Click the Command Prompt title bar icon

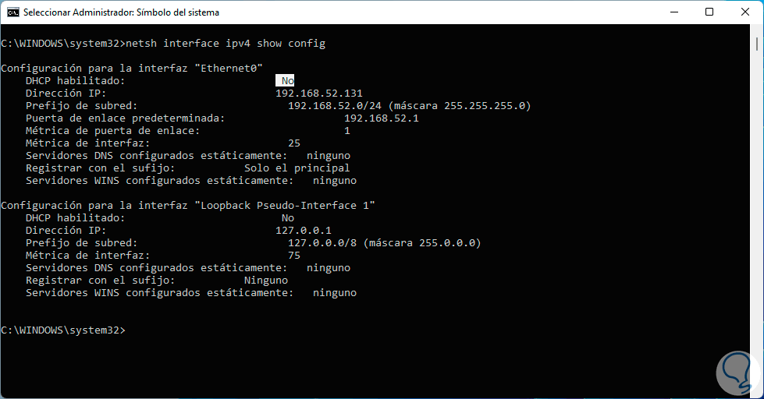tap(12, 12)
